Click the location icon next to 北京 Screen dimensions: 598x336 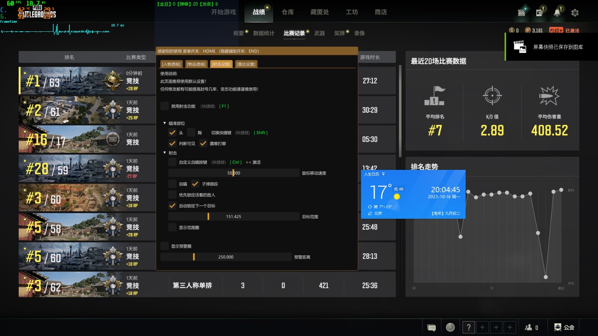[370, 214]
